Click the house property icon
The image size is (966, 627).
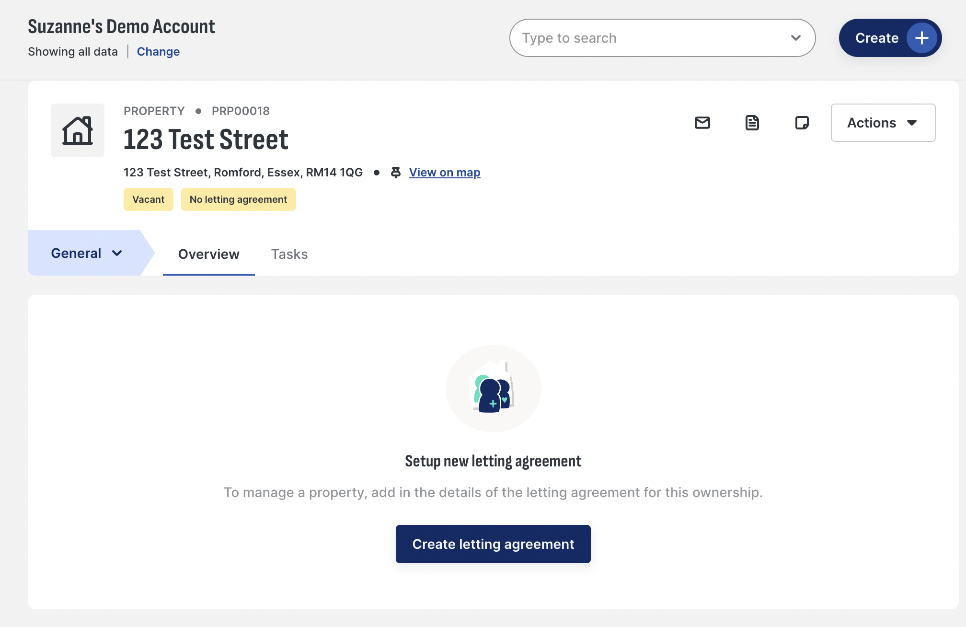point(78,130)
